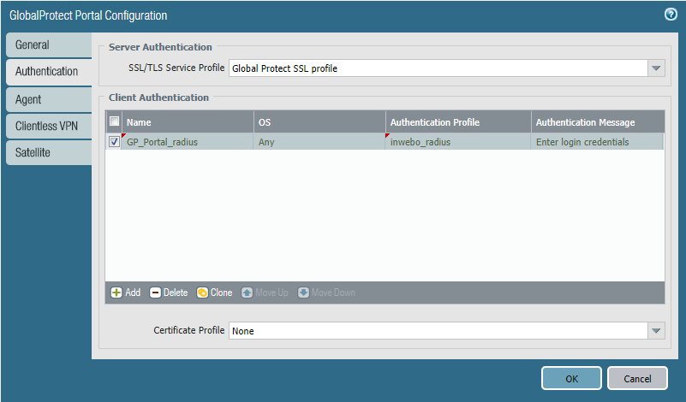Go to the Satellite tab
Viewport: 686px width, 402px height.
[47, 154]
